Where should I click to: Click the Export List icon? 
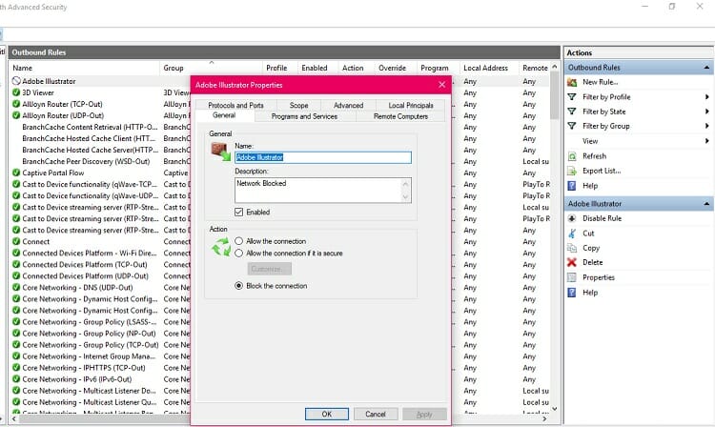click(x=572, y=171)
